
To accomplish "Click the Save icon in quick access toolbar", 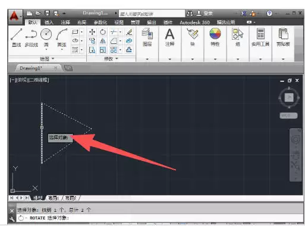I will (47, 13).
